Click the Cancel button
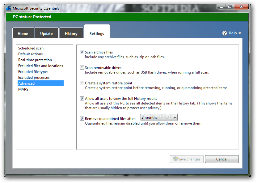The width and height of the screenshot is (257, 183). click(222, 159)
